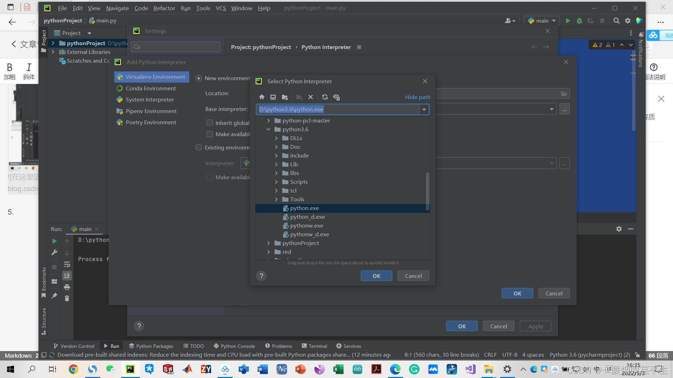Switch to Python Console tool tab
Image resolution: width=673 pixels, height=378 pixels.
tap(234, 346)
